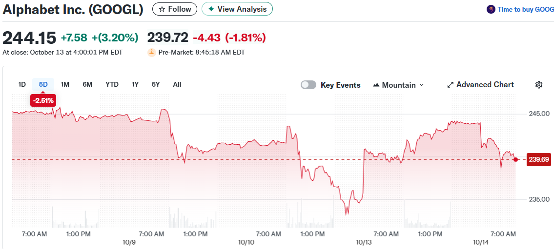Show the 5Y chart range

tap(156, 84)
